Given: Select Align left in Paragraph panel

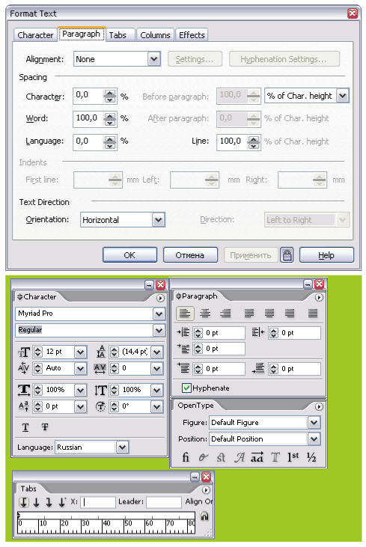Looking at the screenshot, I should (185, 314).
